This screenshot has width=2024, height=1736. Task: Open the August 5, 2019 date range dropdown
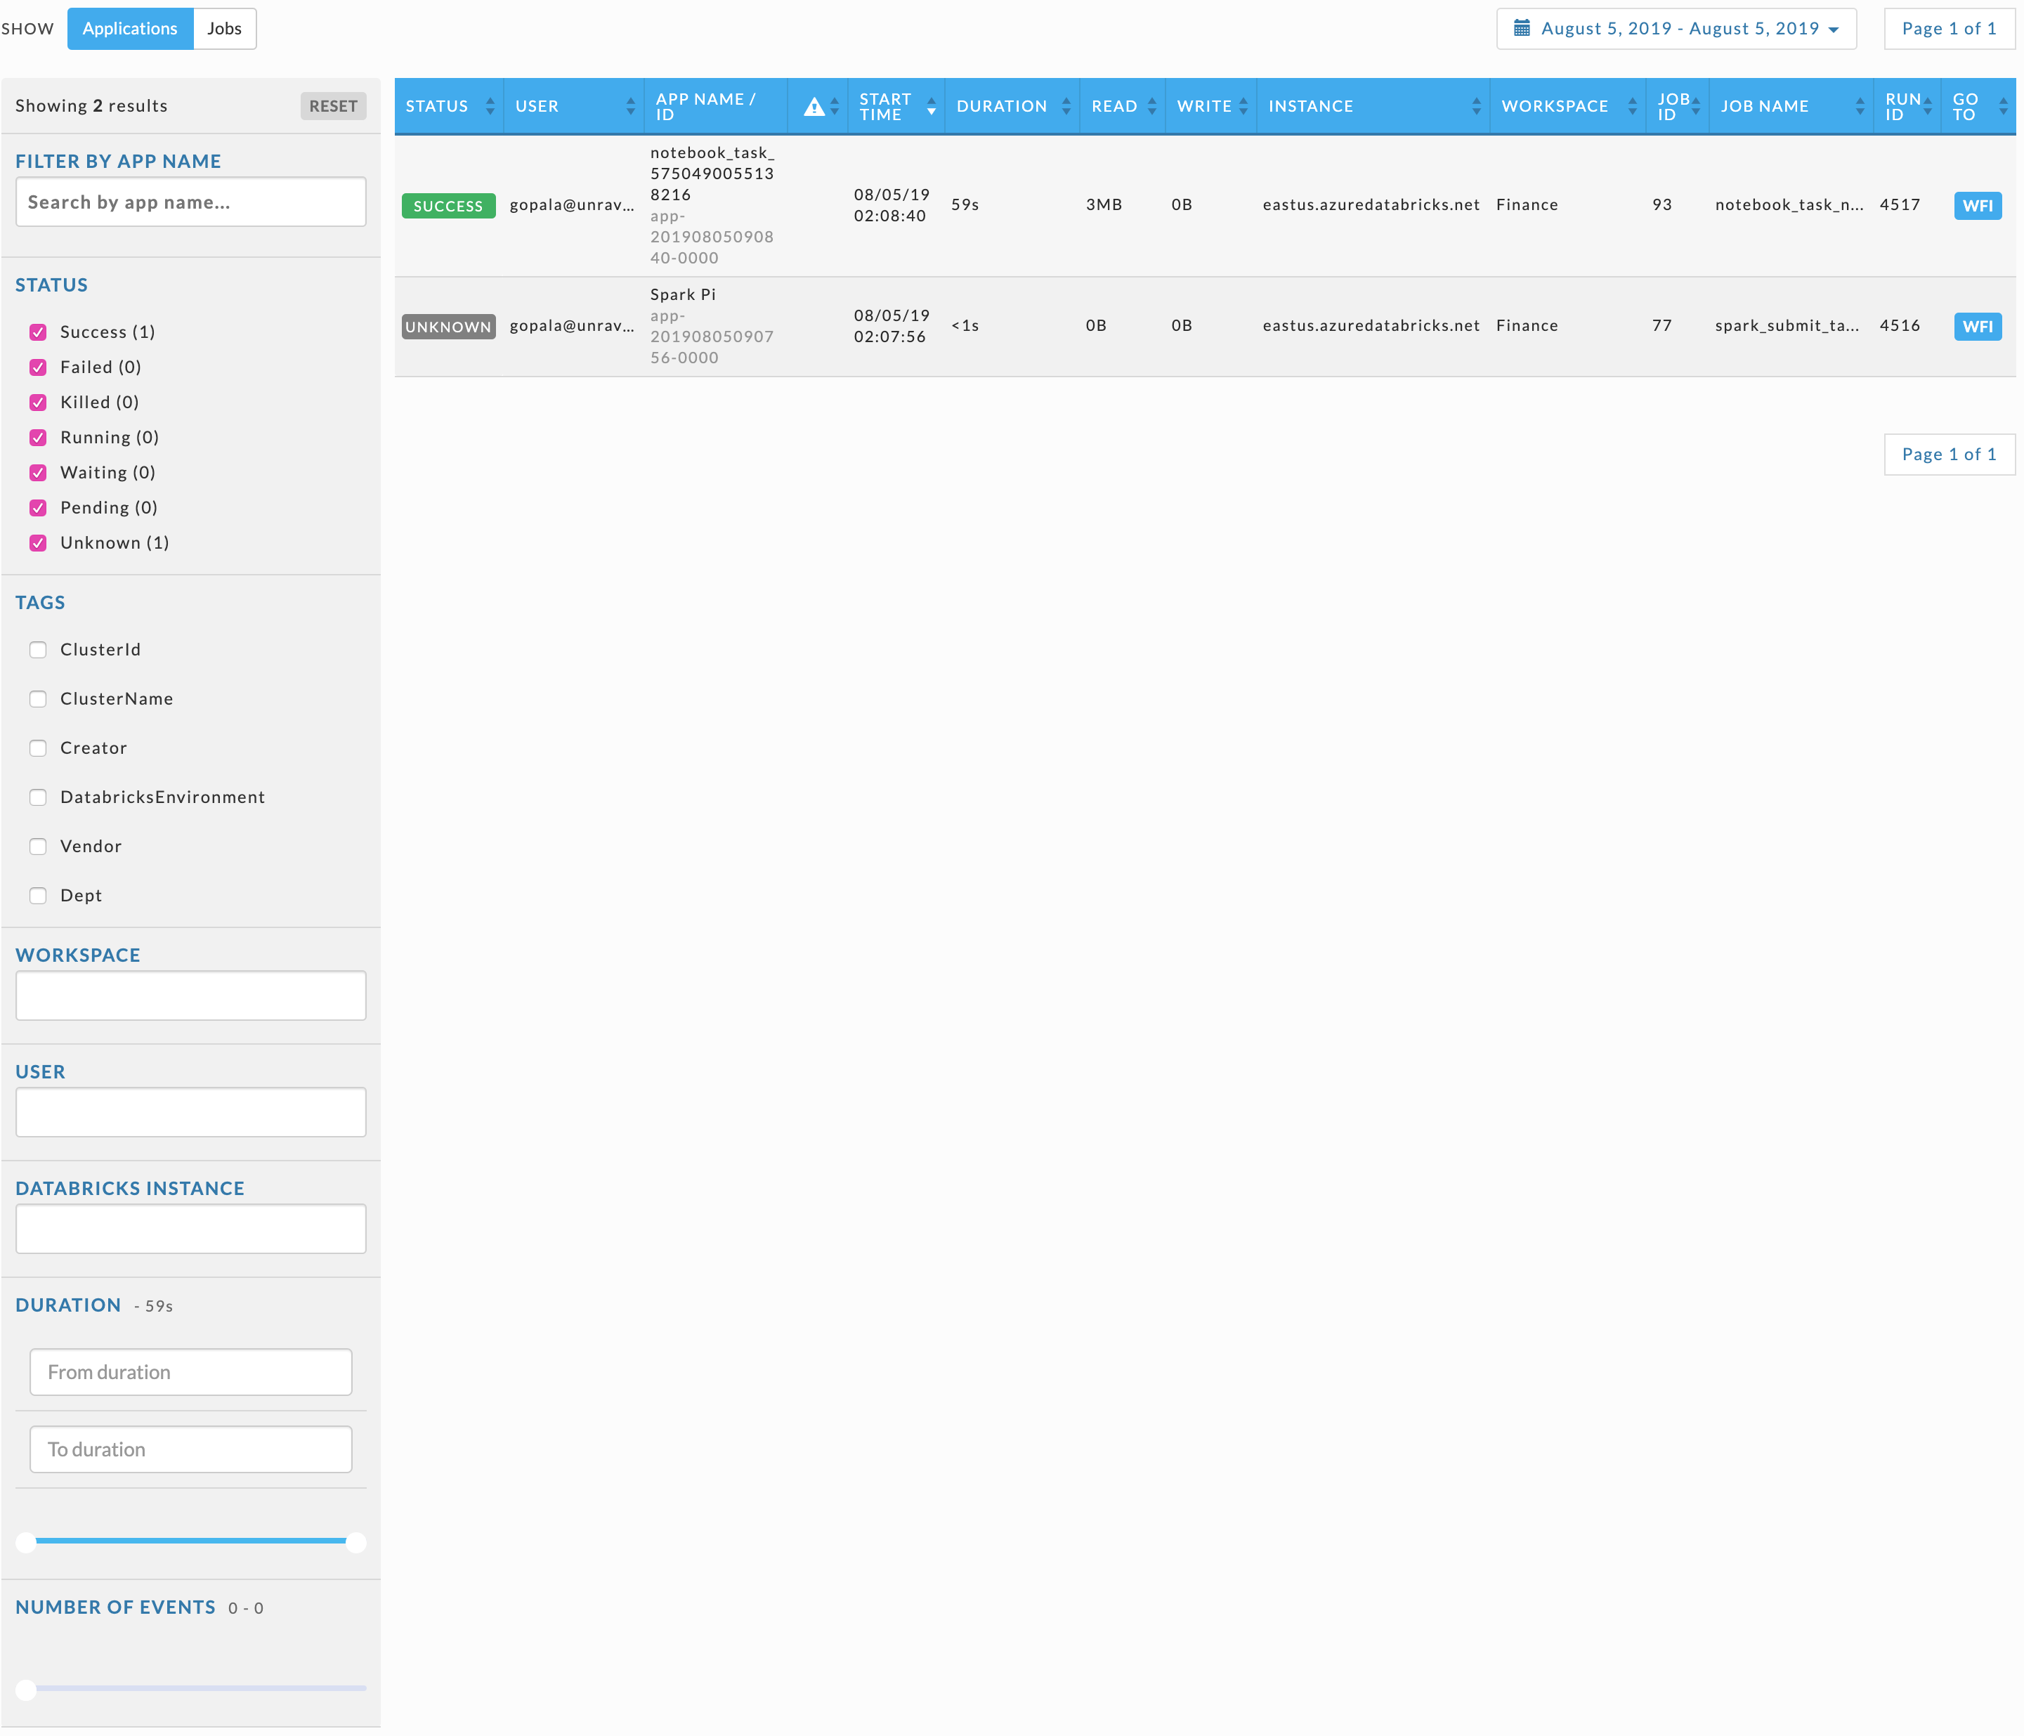[1676, 28]
